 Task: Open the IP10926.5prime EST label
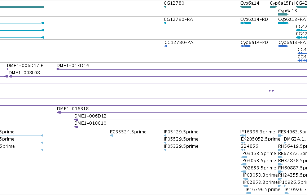coord(293,182)
